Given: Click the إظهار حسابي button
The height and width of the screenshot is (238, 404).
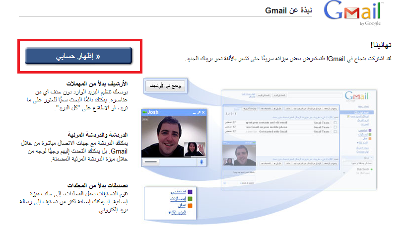Looking at the screenshot, I should [x=78, y=56].
